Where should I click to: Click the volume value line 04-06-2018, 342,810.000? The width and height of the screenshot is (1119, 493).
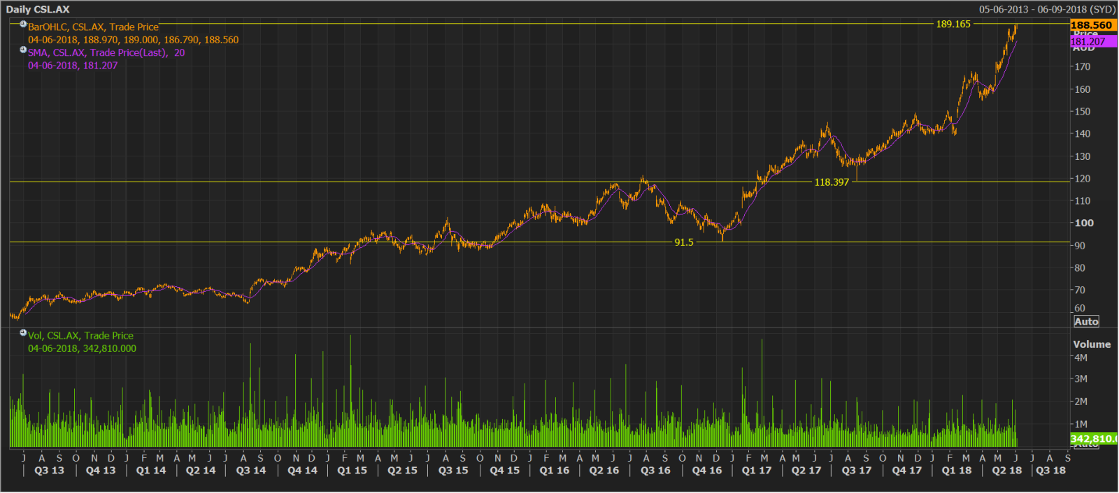pyautogui.click(x=82, y=348)
